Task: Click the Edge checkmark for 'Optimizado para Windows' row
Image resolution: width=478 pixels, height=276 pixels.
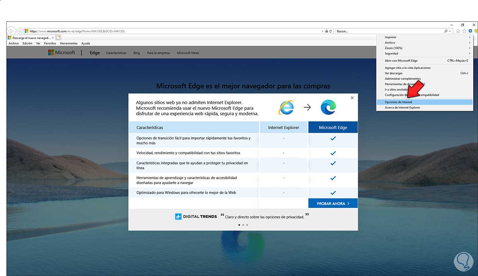Action: (333, 192)
